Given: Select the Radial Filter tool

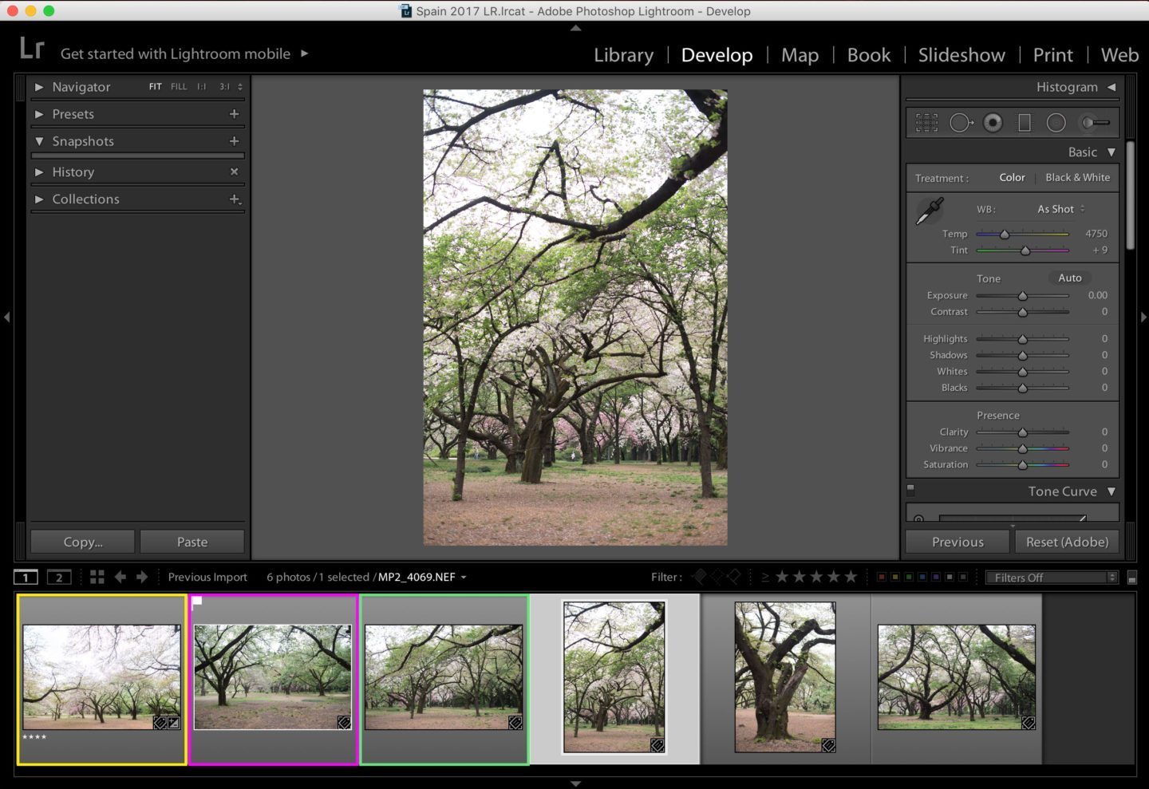Looking at the screenshot, I should click(x=1056, y=122).
